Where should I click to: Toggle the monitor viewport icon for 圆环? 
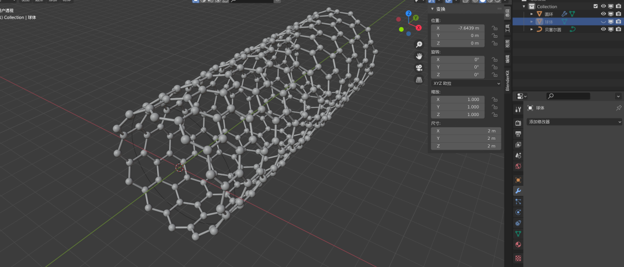click(x=611, y=14)
